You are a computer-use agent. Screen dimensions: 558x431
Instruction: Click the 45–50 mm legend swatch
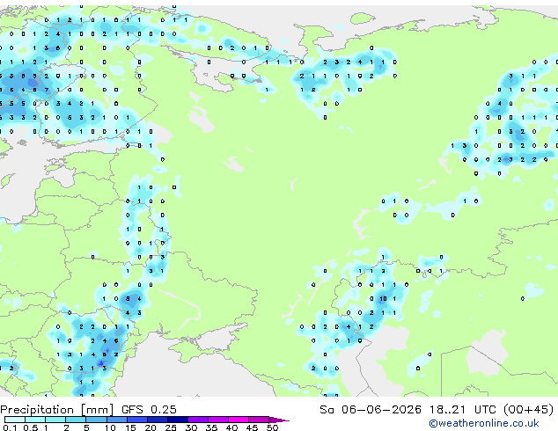point(259,420)
